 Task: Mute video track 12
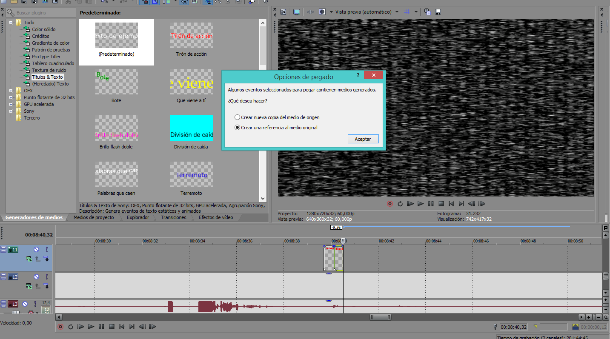tap(36, 277)
